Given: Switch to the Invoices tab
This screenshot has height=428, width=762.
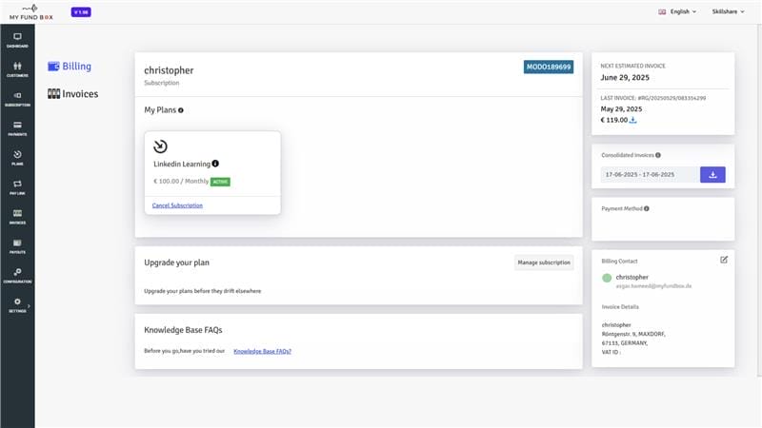Looking at the screenshot, I should 73,94.
